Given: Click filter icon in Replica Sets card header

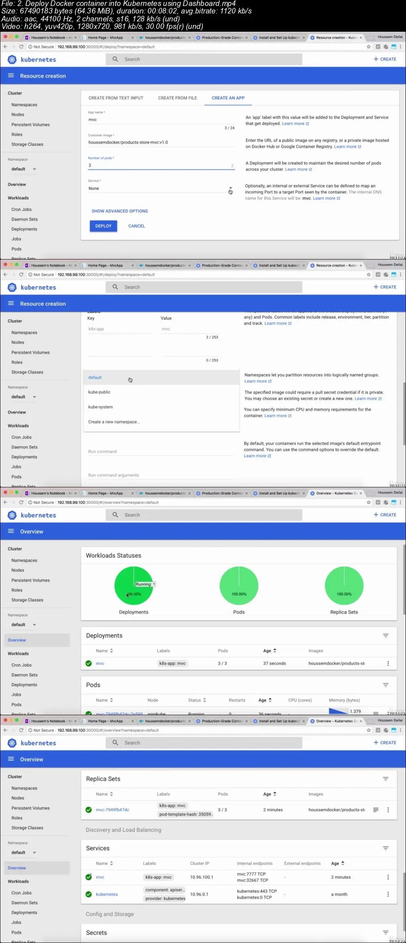Looking at the screenshot, I should tap(385, 779).
